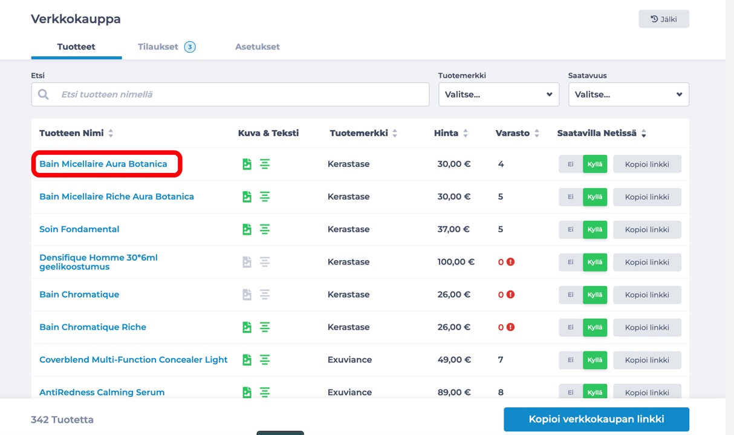This screenshot has height=435, width=734.
Task: Set Coverblend Concealer Light availability to Ei
Action: (x=571, y=360)
